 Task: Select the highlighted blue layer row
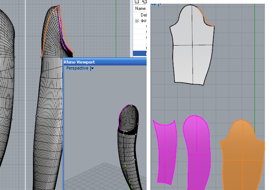(140, 54)
